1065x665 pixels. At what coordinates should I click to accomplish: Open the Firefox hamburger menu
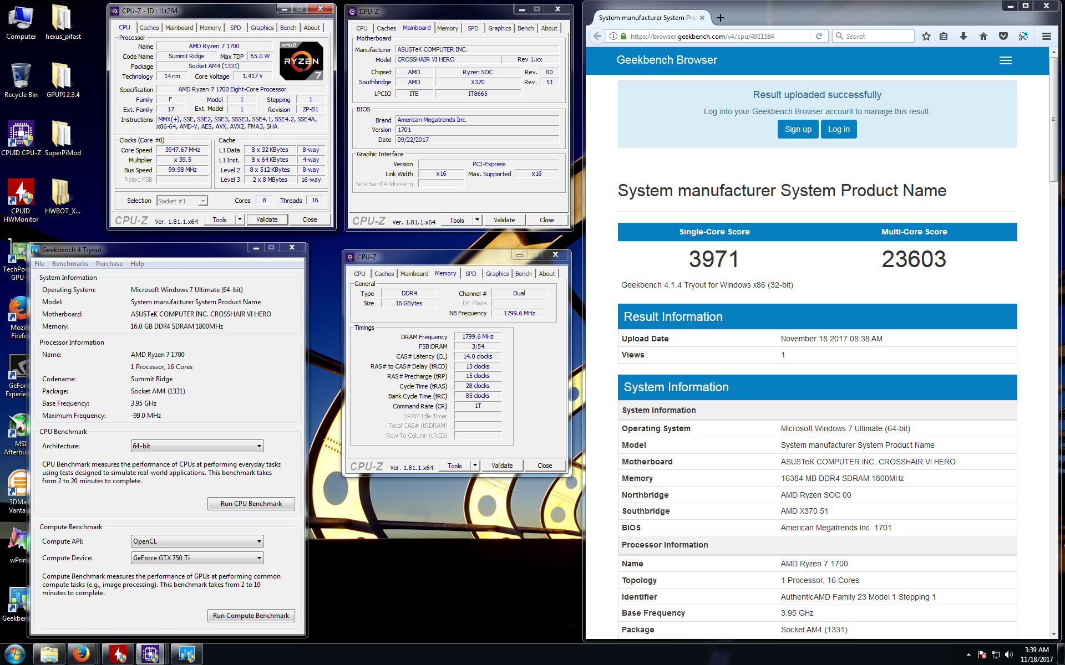(x=1047, y=36)
